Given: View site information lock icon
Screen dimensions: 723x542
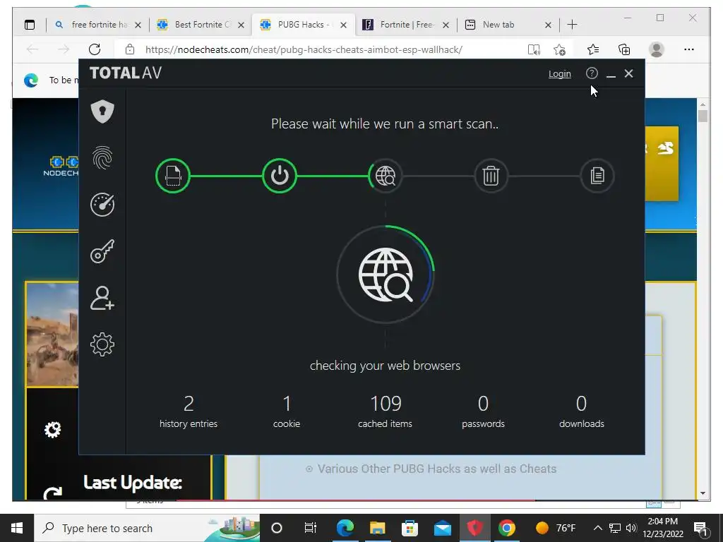Looking at the screenshot, I should pos(130,49).
